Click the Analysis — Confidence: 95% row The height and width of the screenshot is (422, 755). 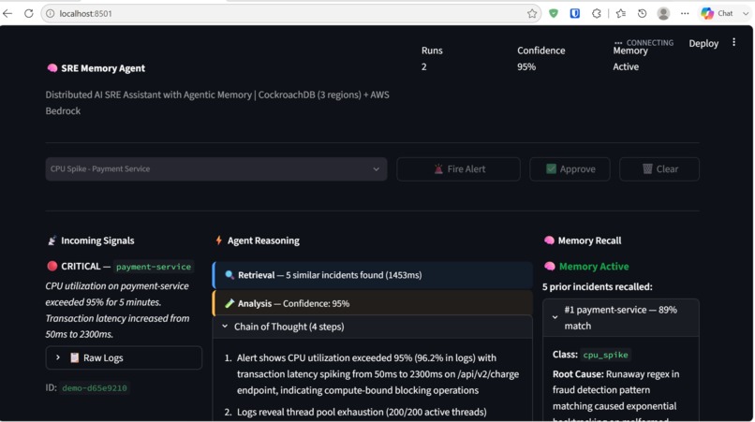(372, 303)
